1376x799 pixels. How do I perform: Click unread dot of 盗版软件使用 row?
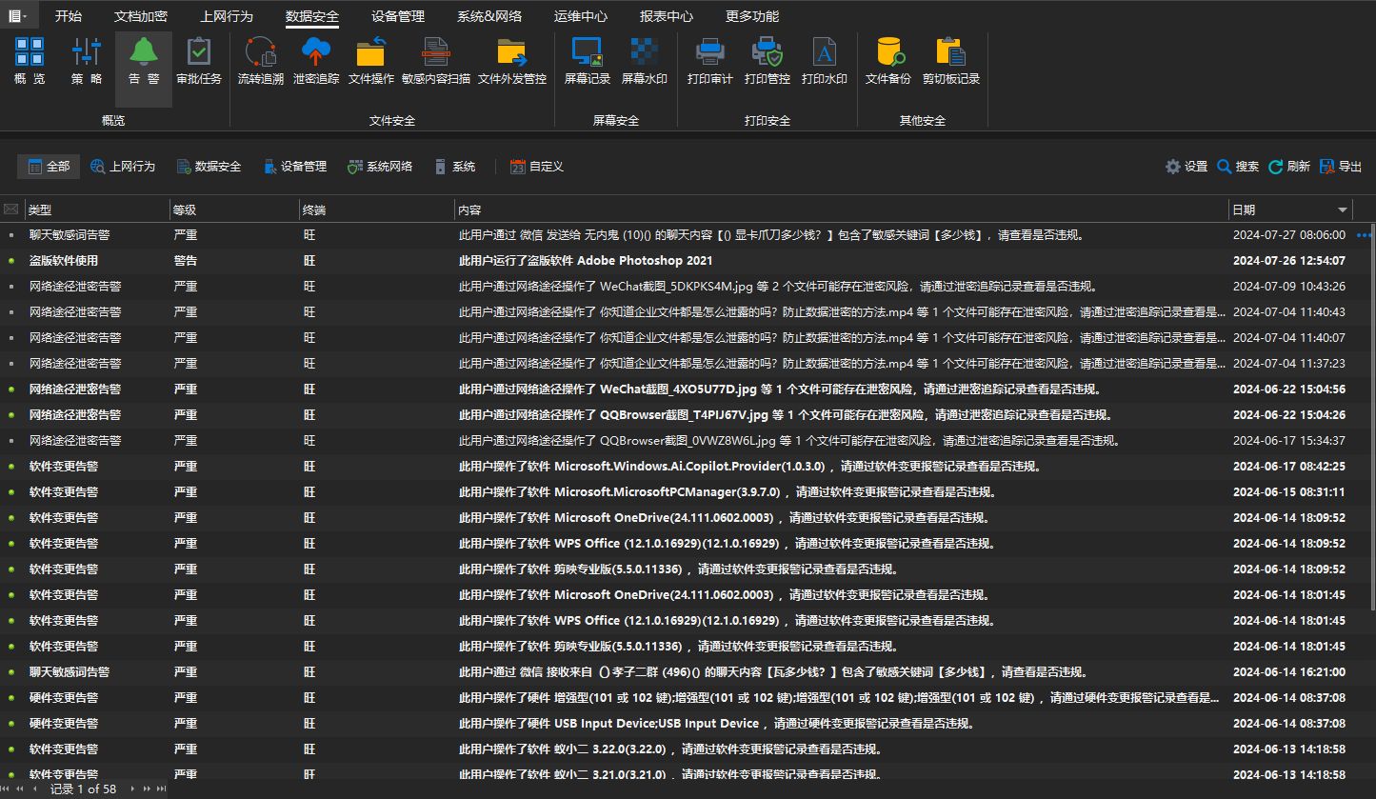(11, 260)
